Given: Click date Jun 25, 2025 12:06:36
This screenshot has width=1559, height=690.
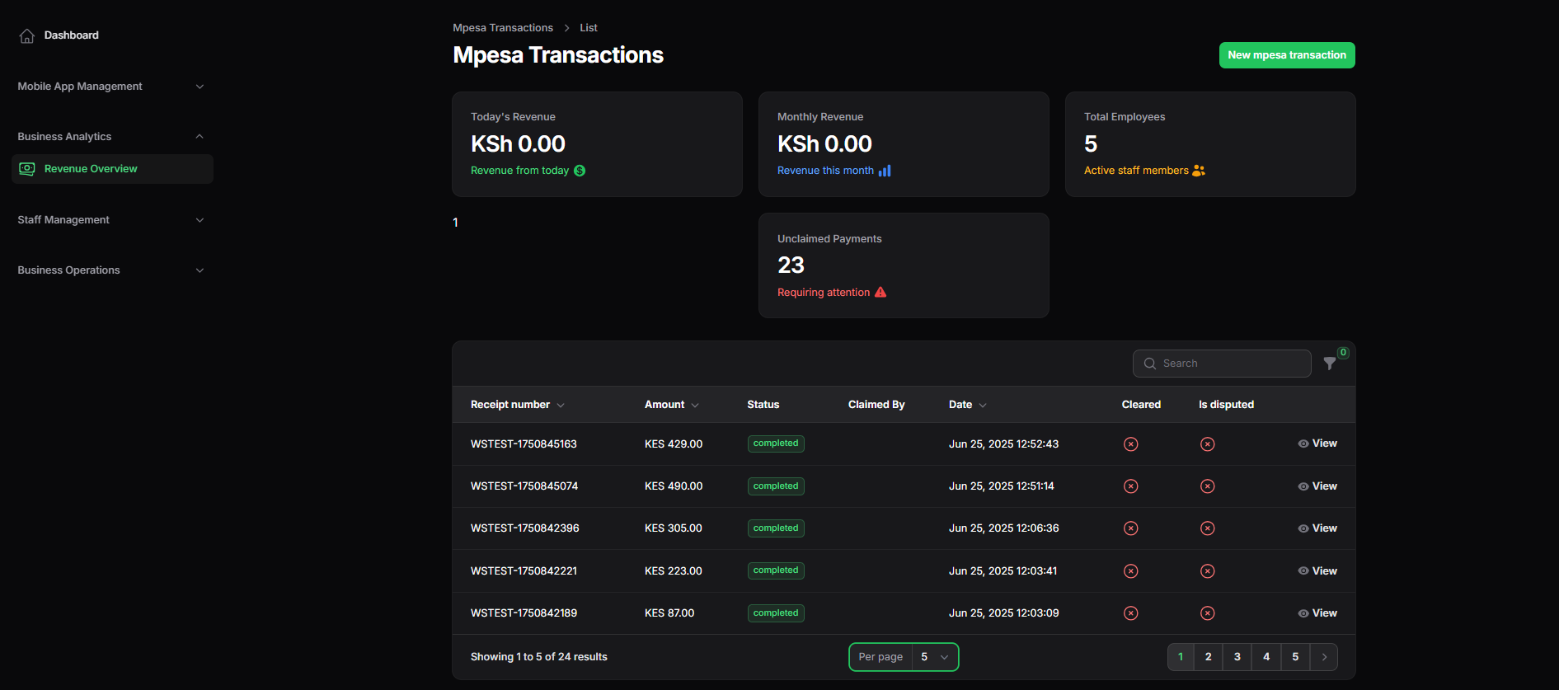Looking at the screenshot, I should point(1004,528).
